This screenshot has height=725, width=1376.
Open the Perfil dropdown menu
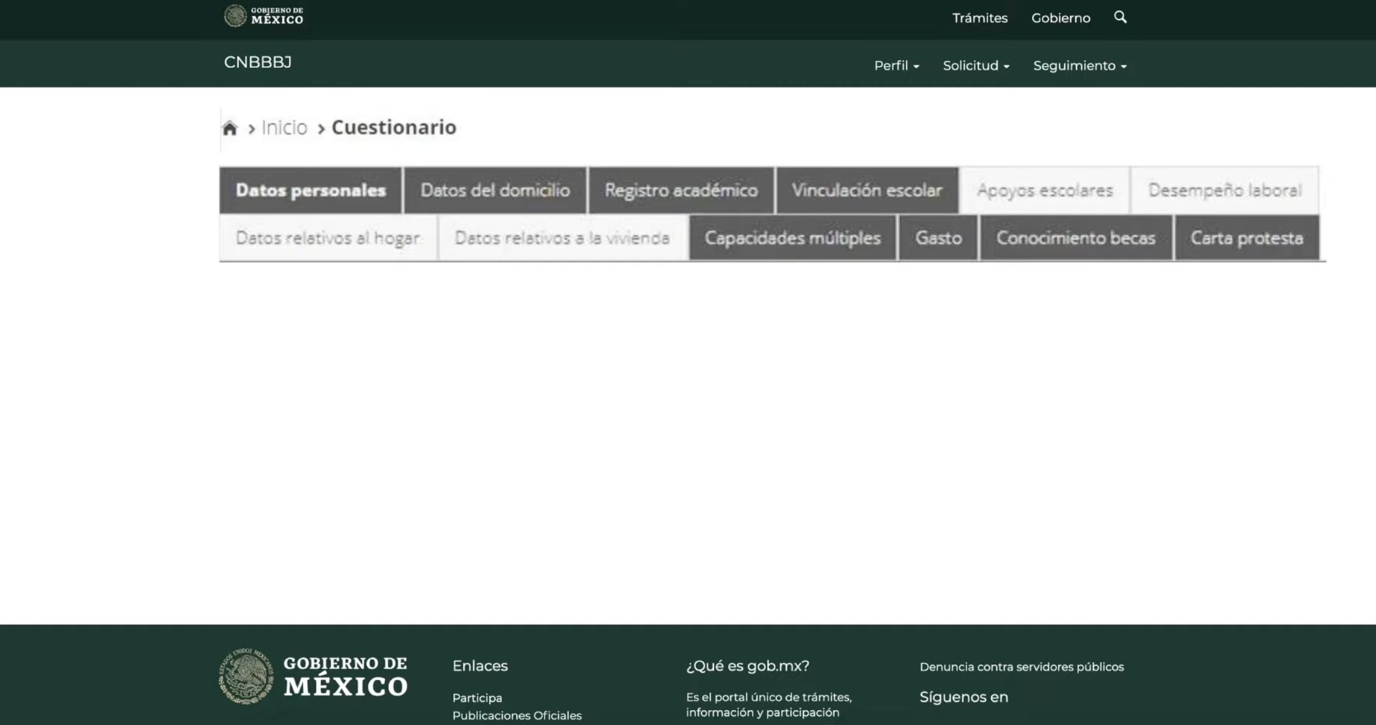[x=895, y=66]
